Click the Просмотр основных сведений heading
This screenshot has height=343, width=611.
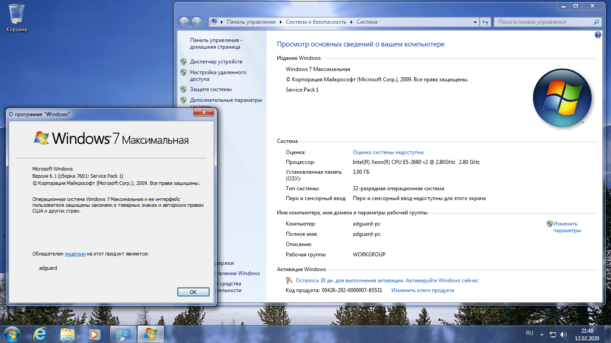tap(361, 44)
